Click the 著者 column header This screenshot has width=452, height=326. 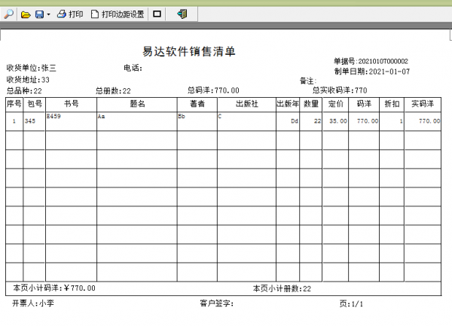pos(197,104)
